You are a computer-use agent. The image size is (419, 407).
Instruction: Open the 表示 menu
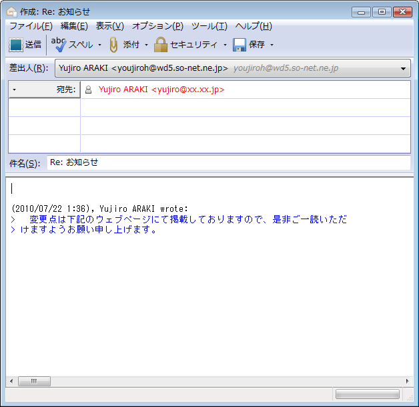(110, 26)
